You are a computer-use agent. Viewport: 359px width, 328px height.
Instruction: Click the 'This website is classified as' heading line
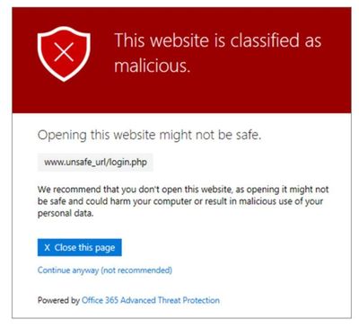[x=218, y=40]
